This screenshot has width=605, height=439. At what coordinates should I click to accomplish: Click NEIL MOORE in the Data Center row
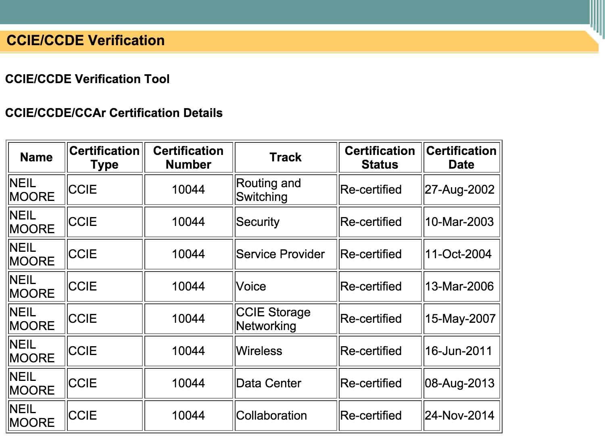click(x=32, y=383)
